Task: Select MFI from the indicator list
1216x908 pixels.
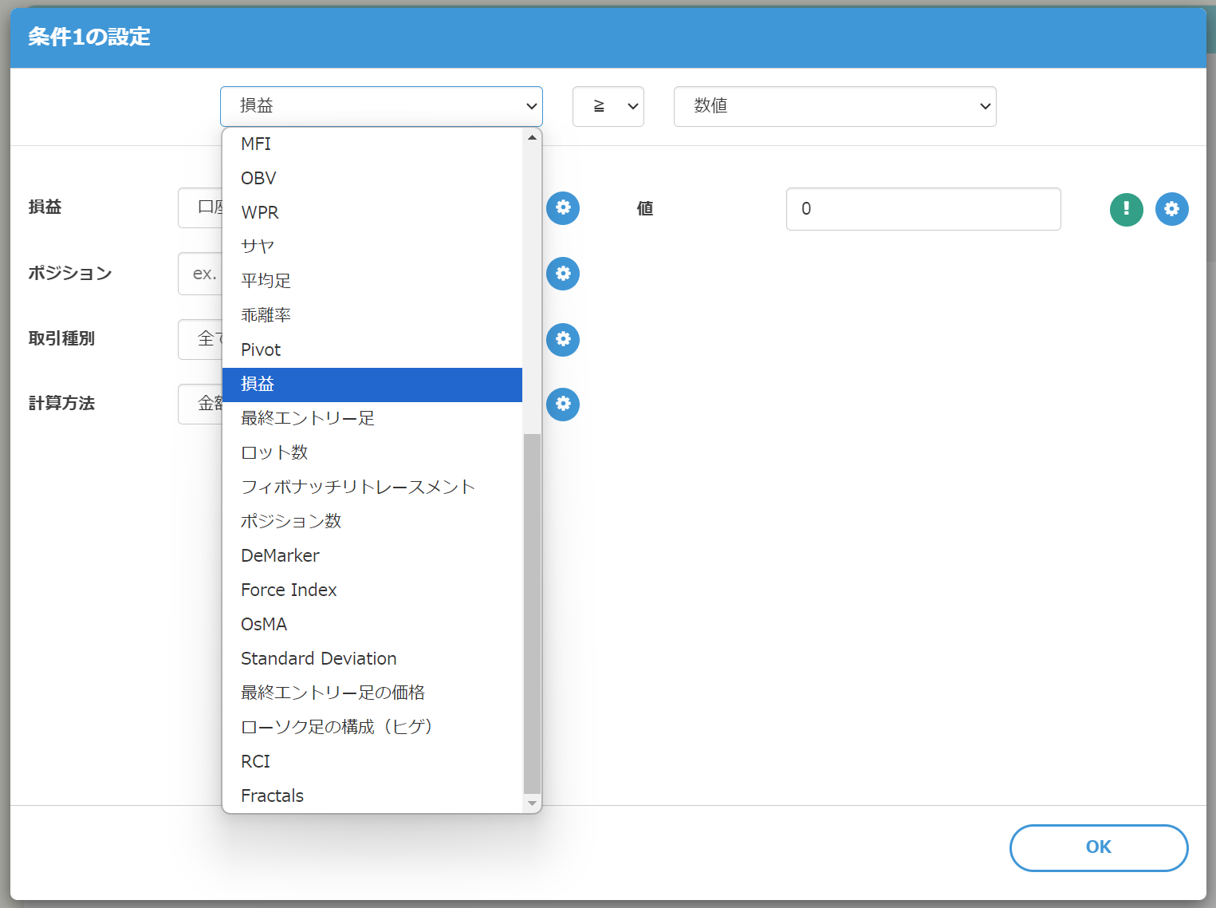Action: [x=256, y=144]
